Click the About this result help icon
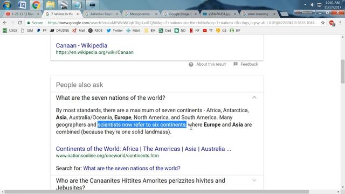The image size is (345, 194). 191,65
